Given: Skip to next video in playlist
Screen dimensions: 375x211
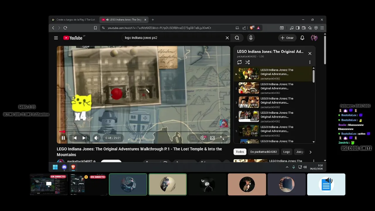Looking at the screenshot, I should [84, 138].
